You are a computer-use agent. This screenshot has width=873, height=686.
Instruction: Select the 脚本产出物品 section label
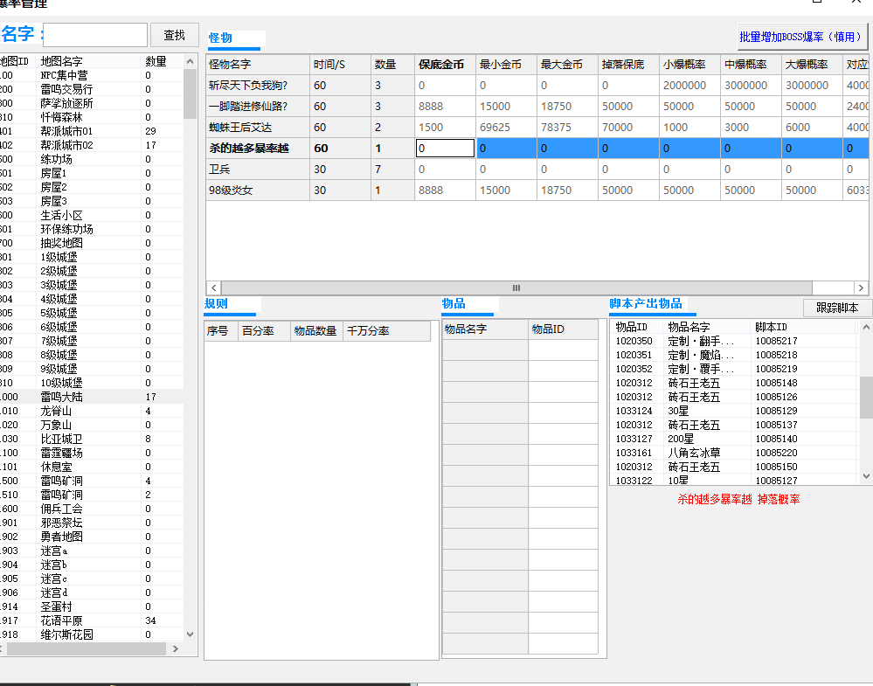click(x=645, y=304)
